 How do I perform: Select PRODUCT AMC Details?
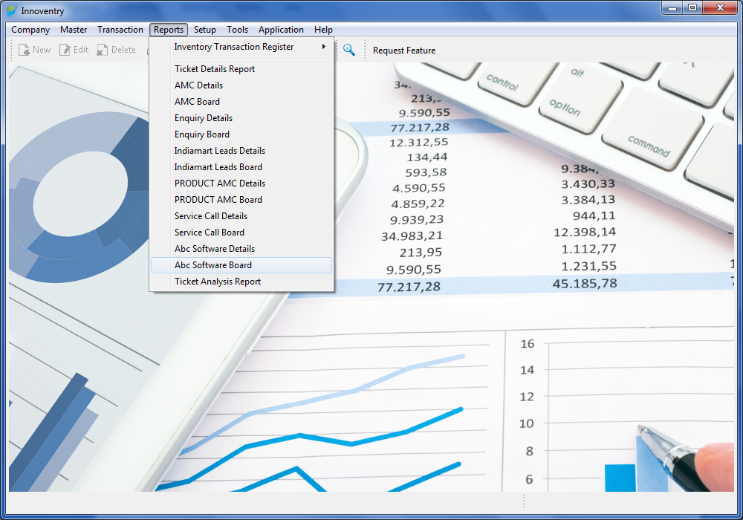click(x=241, y=183)
